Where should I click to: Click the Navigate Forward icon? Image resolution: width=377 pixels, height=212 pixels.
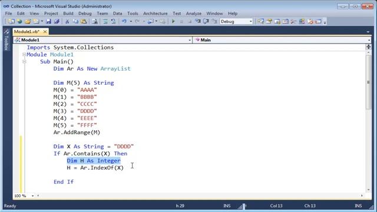tap(163, 21)
